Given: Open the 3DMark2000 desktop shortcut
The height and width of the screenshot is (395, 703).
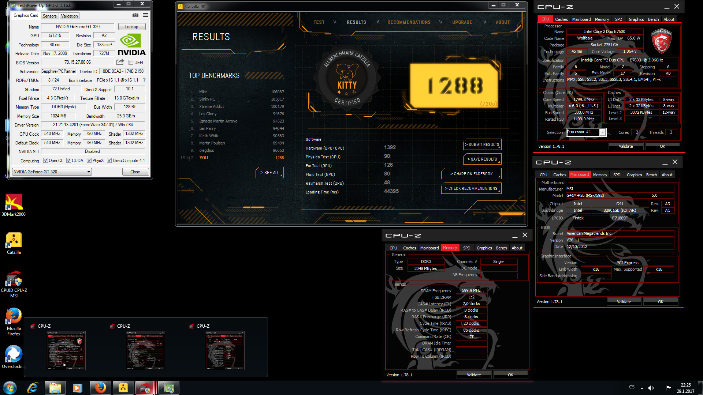Looking at the screenshot, I should [14, 205].
